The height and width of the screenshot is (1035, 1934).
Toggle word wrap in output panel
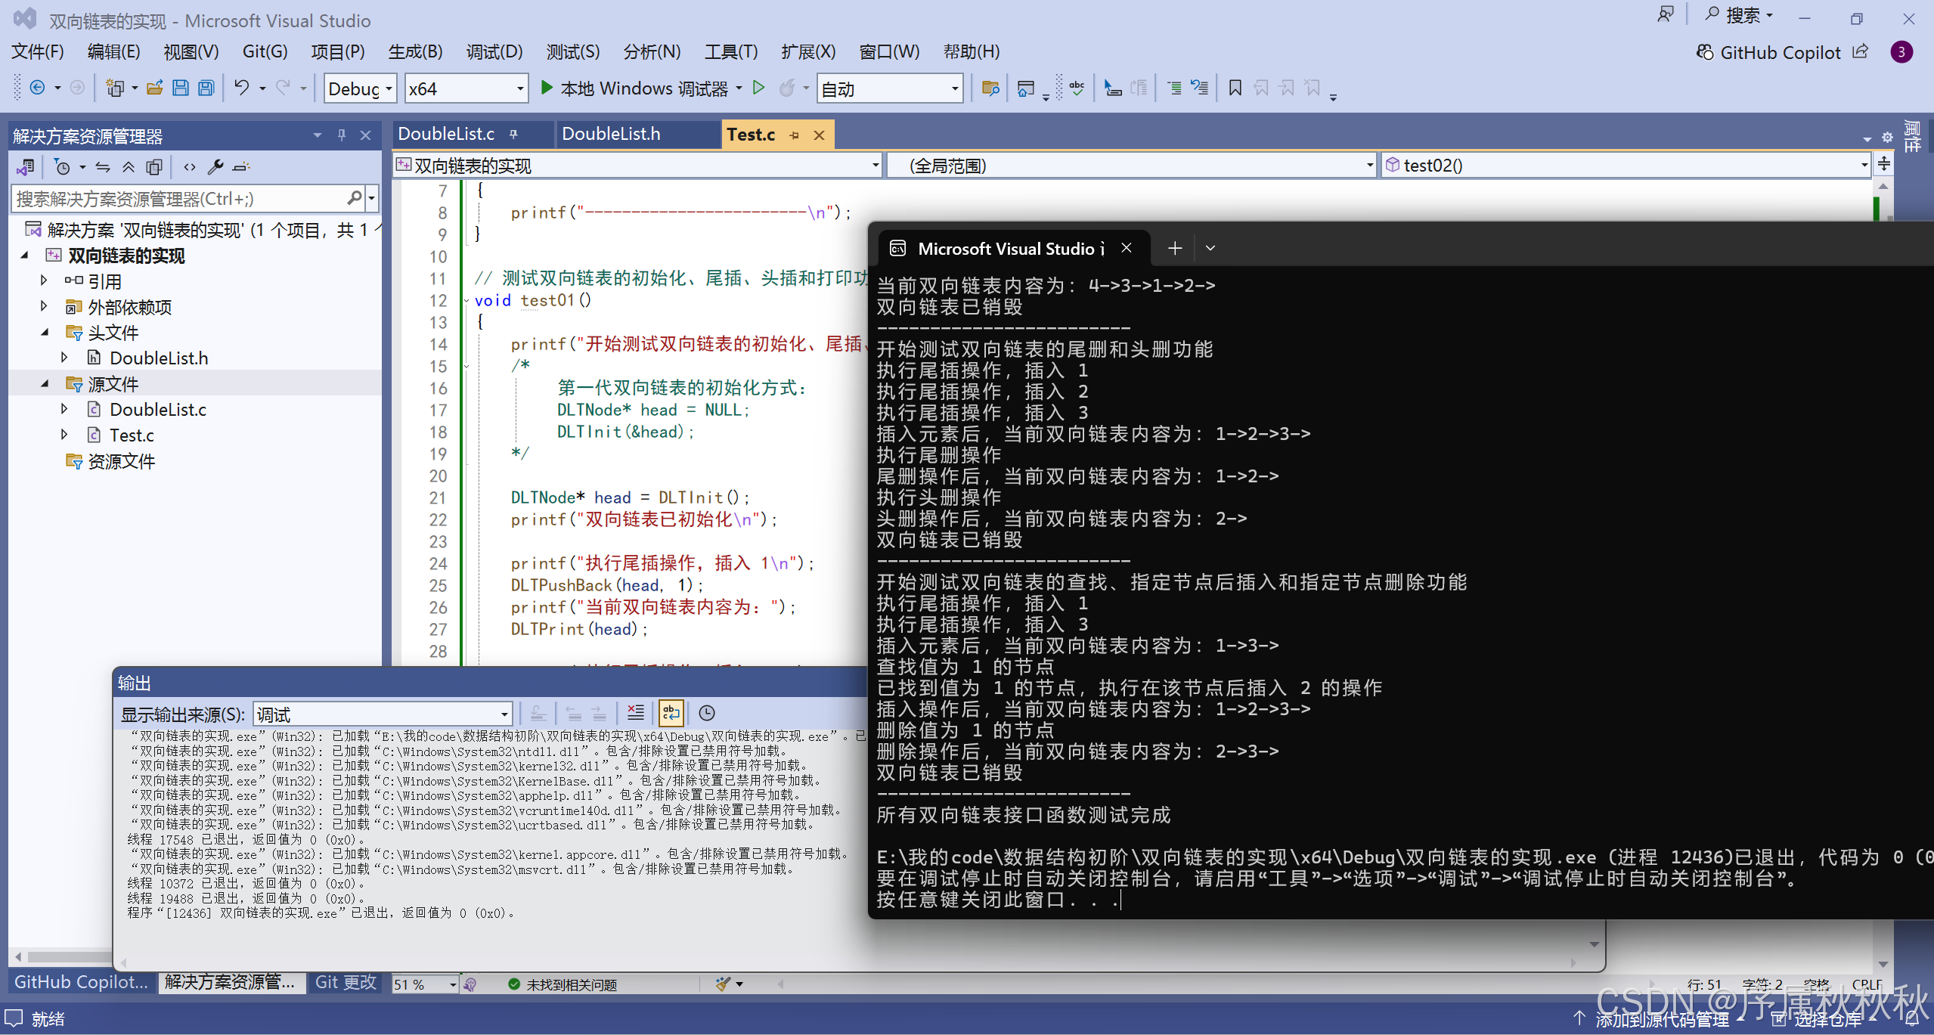point(671,713)
